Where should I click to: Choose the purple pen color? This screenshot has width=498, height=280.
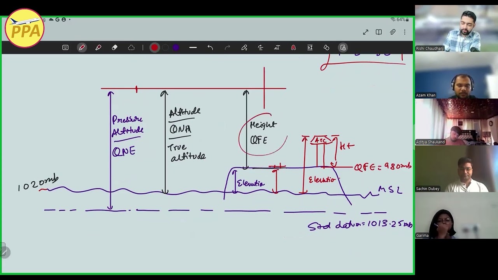click(176, 47)
